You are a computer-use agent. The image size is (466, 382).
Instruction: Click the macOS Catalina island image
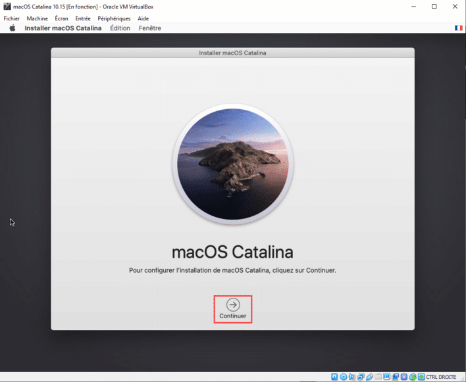pyautogui.click(x=233, y=164)
